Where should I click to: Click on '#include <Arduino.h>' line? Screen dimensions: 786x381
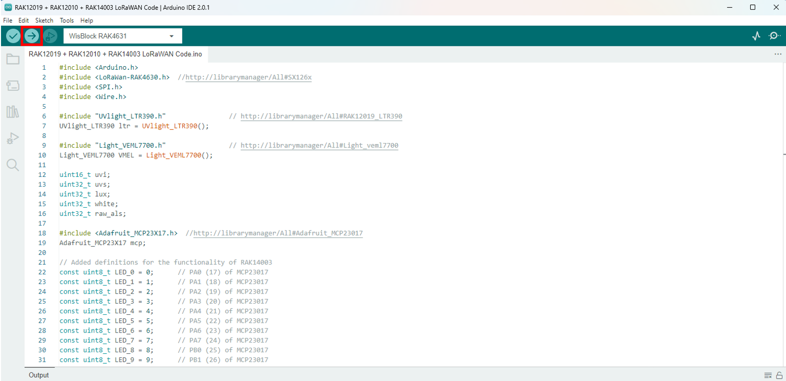point(98,68)
